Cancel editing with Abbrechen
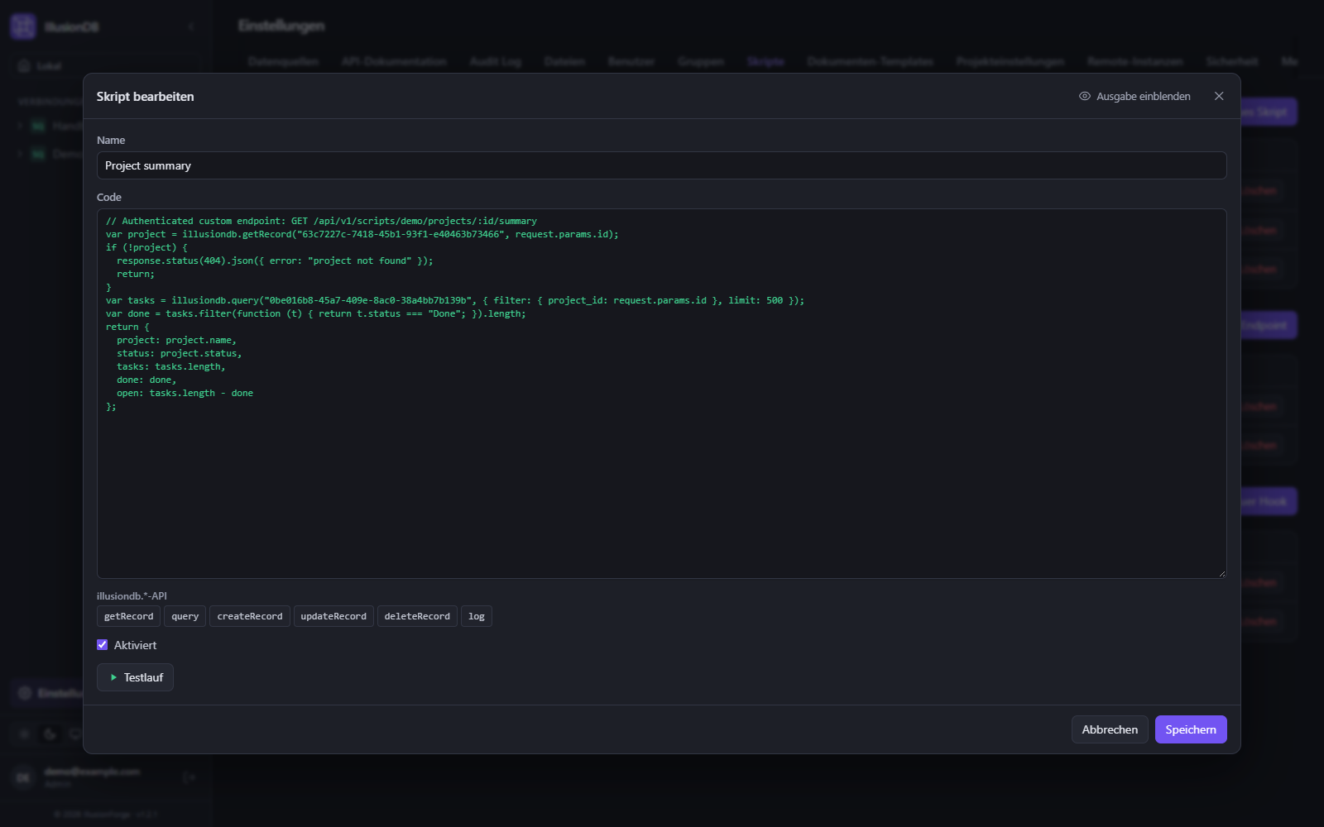Image resolution: width=1324 pixels, height=827 pixels. coord(1110,729)
